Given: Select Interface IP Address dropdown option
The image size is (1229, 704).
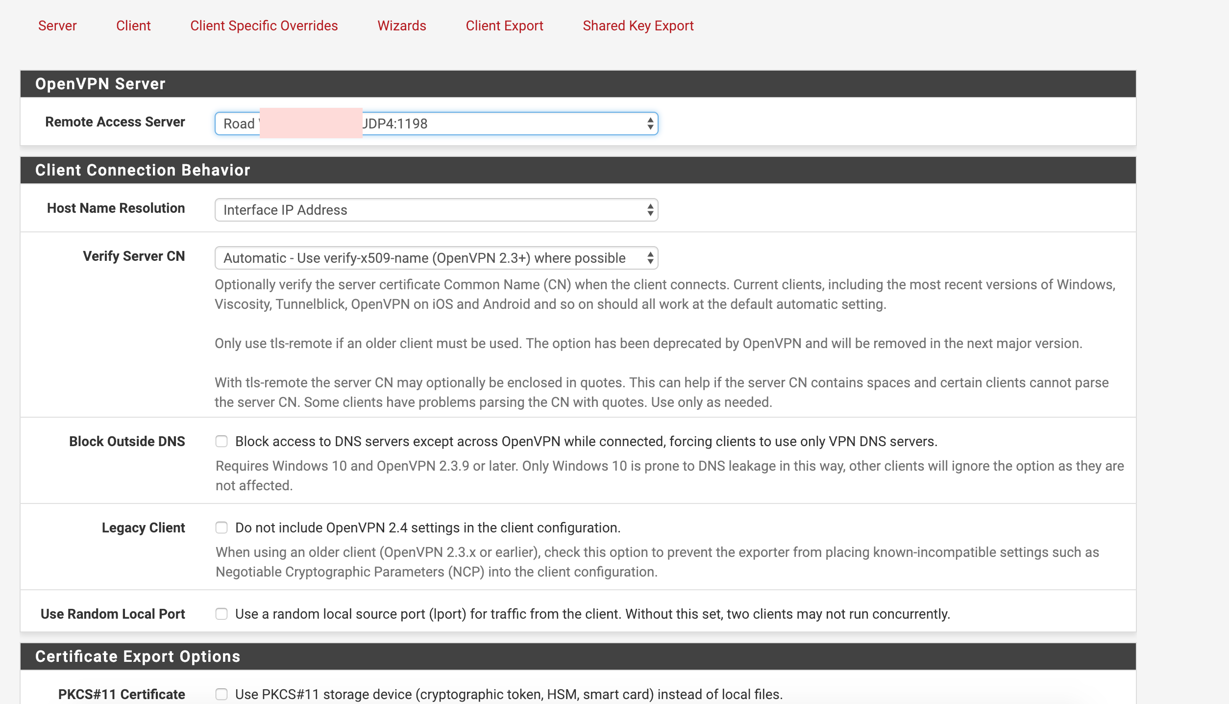Looking at the screenshot, I should pos(436,209).
